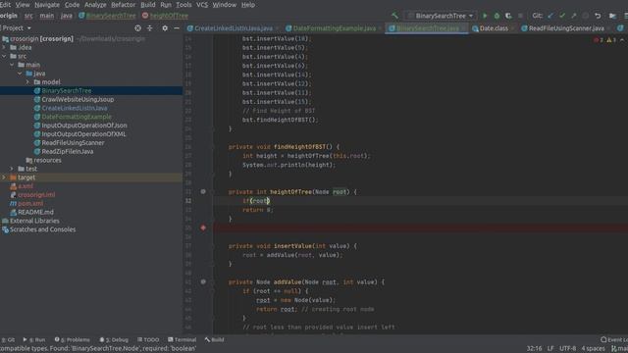
Task: Open the Refactor menu
Action: [123, 5]
